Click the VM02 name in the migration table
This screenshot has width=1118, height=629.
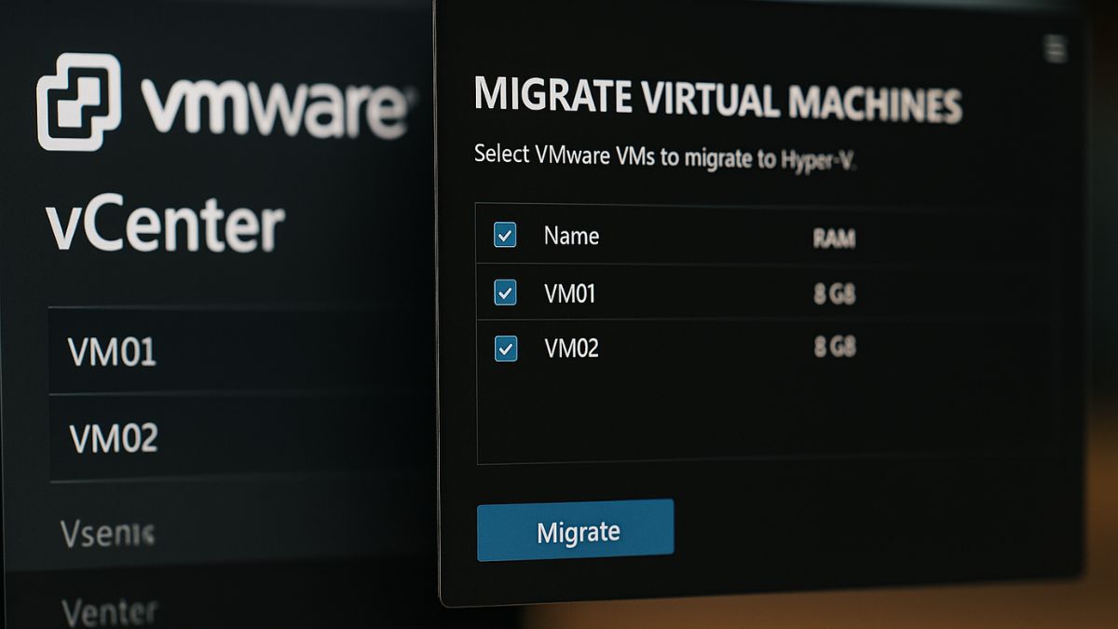click(570, 349)
